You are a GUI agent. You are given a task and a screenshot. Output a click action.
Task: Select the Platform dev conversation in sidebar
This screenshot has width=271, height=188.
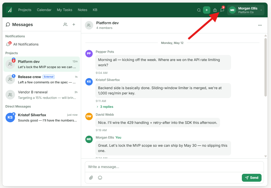[41, 64]
